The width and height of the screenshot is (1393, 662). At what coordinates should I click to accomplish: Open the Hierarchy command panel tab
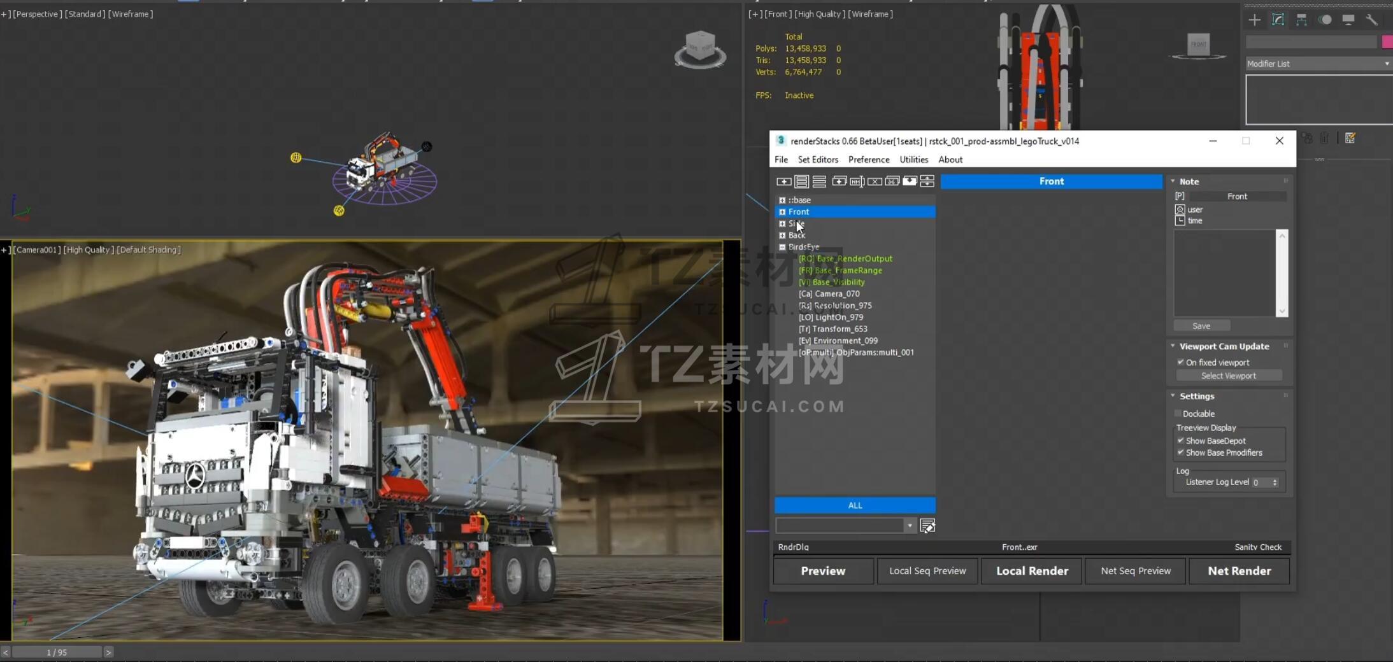(x=1301, y=20)
